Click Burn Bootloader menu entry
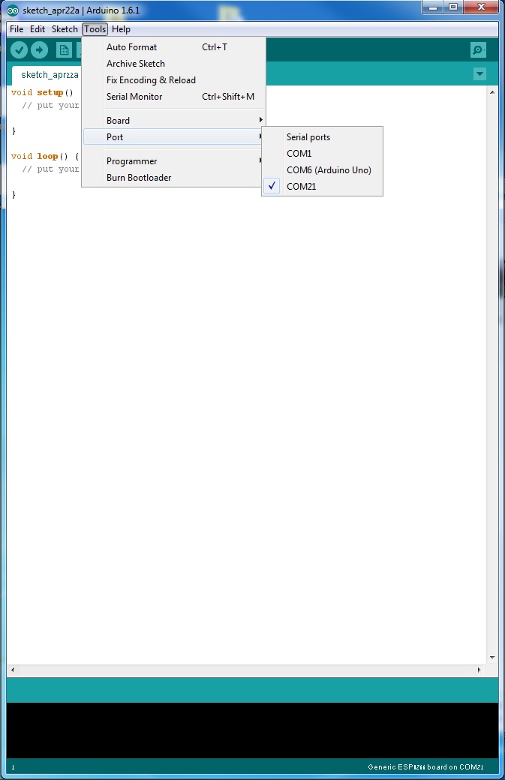505x780 pixels. pyautogui.click(x=173, y=178)
